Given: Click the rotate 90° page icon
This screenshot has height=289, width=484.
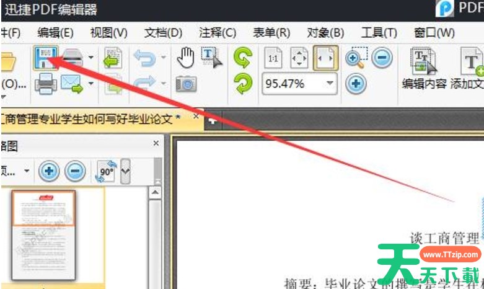Looking at the screenshot, I should pos(106,171).
